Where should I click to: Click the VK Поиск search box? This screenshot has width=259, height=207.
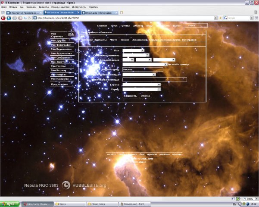(x=196, y=25)
